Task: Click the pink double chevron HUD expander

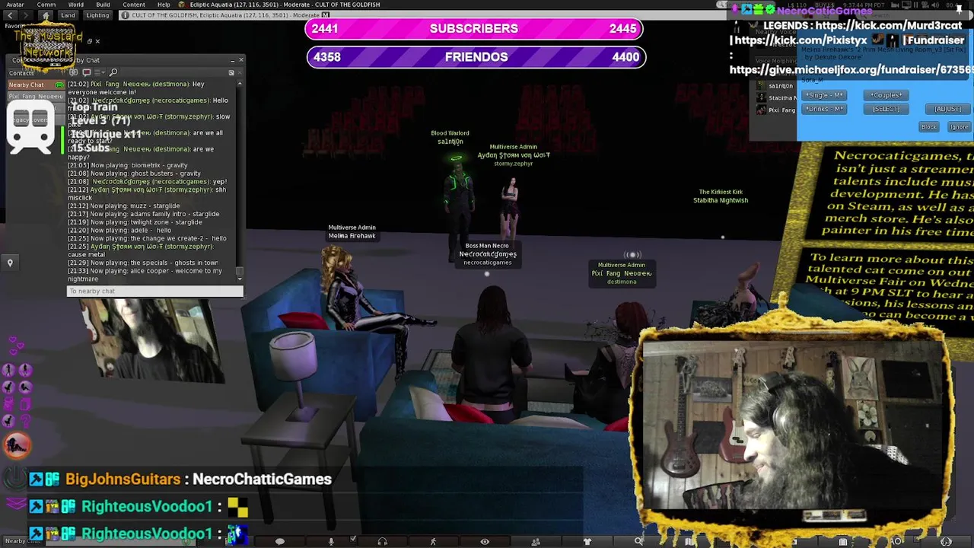Action: click(16, 503)
